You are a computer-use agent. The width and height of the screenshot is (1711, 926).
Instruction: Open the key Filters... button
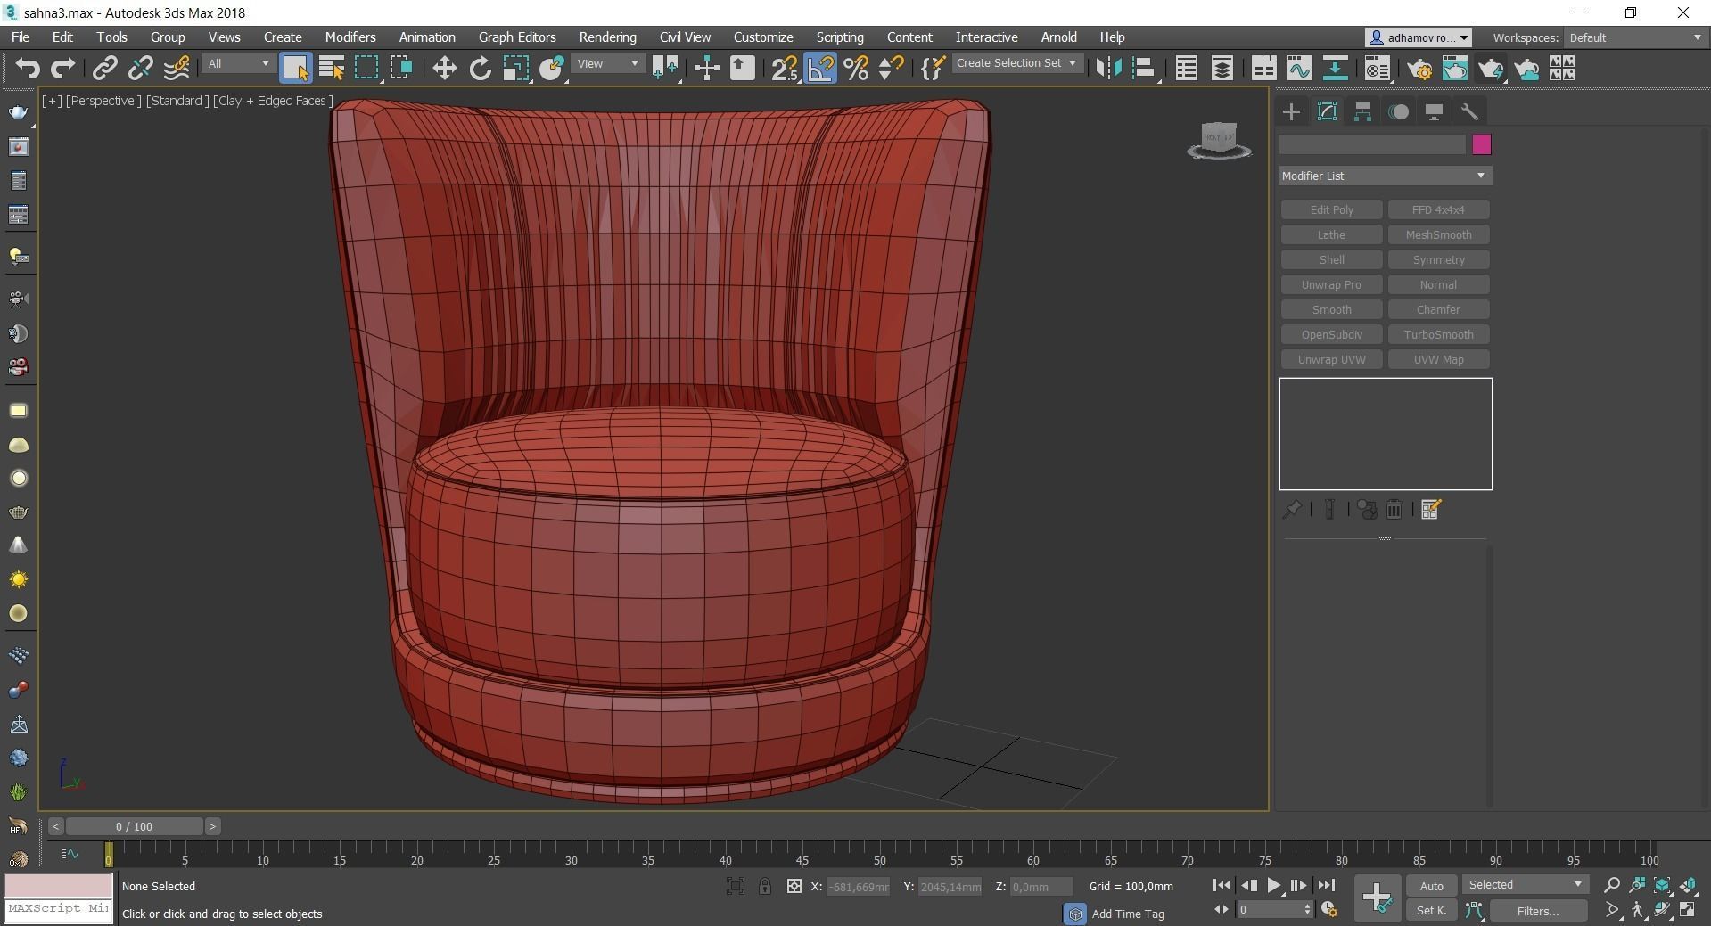(1538, 911)
